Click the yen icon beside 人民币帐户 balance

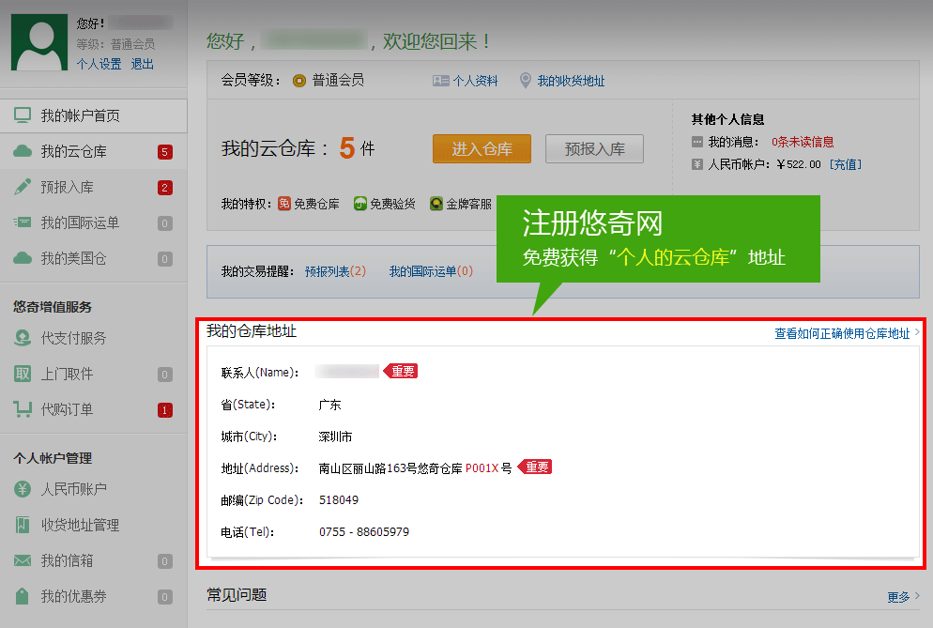point(697,164)
